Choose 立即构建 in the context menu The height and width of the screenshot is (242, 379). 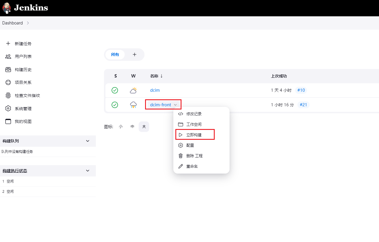click(x=201, y=135)
